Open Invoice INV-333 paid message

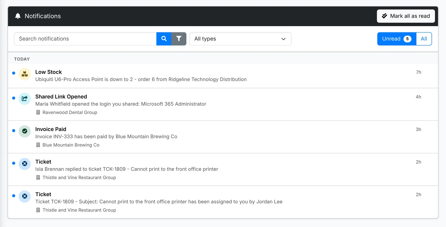(x=106, y=136)
